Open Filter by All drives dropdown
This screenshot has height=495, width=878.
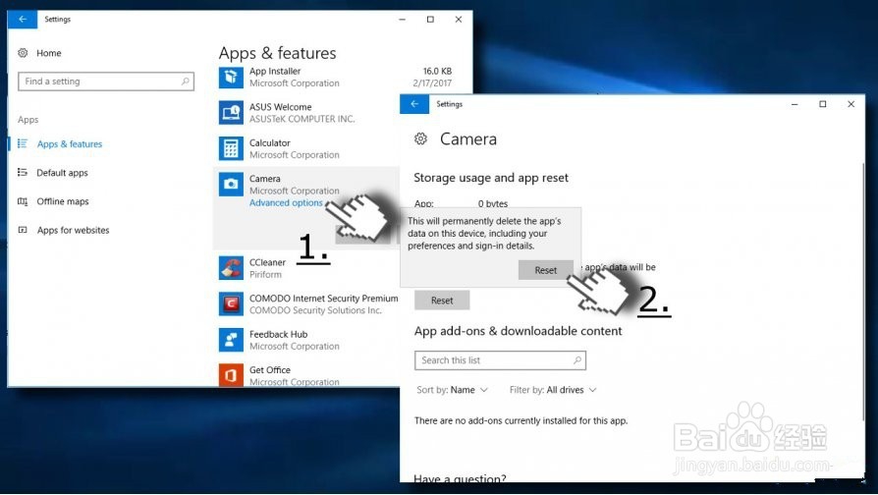553,390
